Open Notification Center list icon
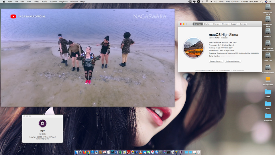 (271, 2)
